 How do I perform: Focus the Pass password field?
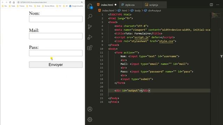pos(56,53)
